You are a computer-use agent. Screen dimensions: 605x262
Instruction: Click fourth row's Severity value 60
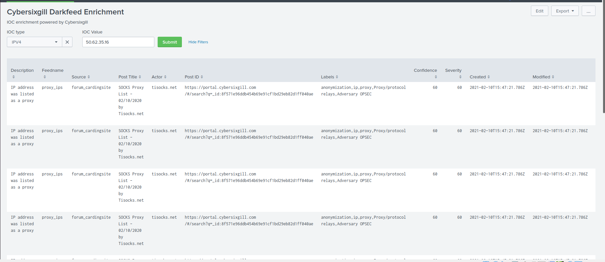(x=459, y=217)
